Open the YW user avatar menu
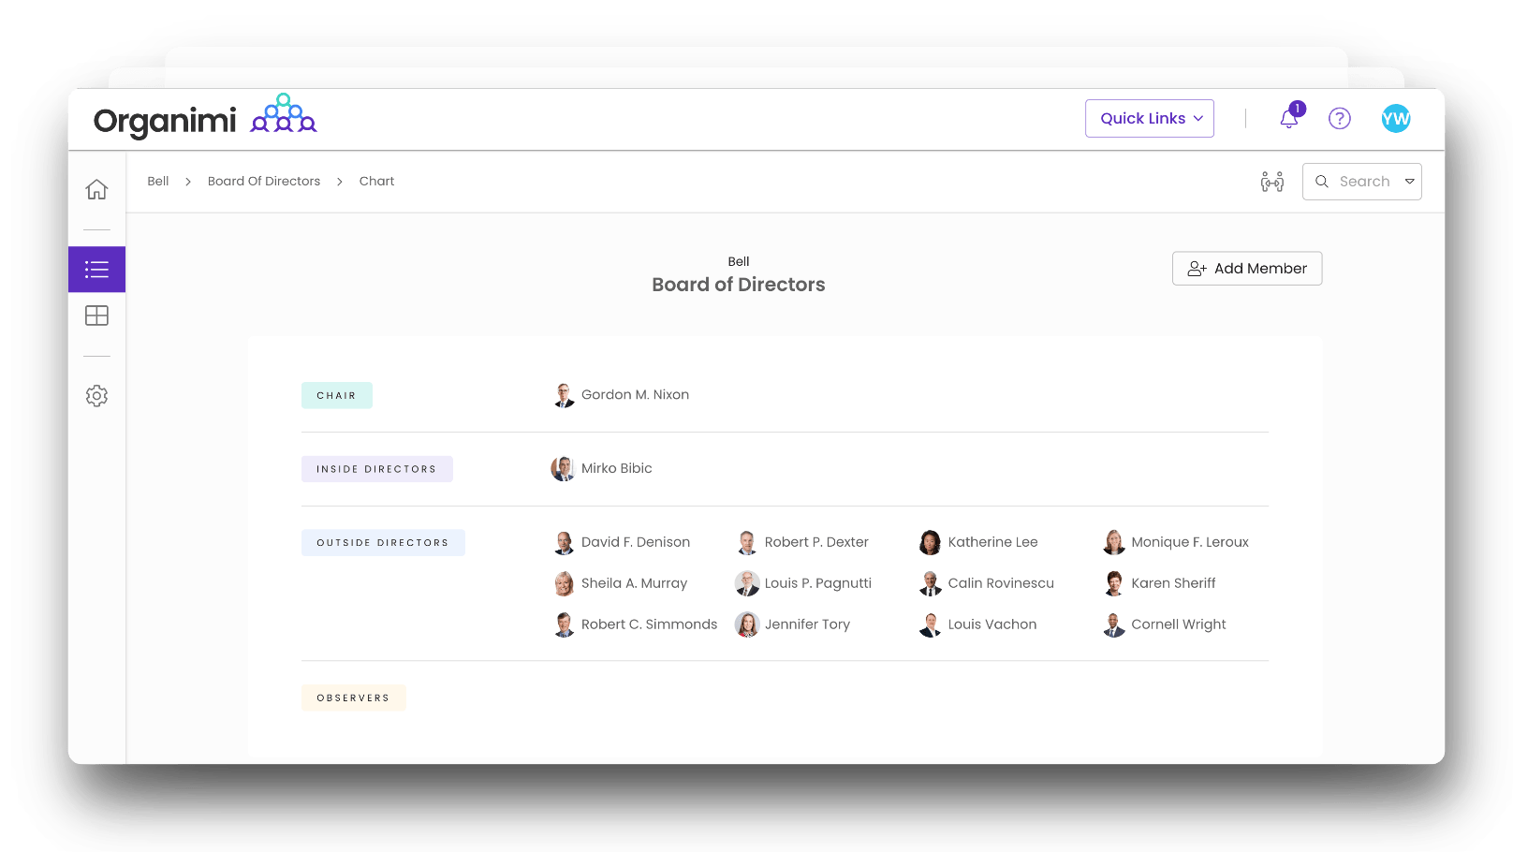This screenshot has height=852, width=1513. click(x=1395, y=118)
